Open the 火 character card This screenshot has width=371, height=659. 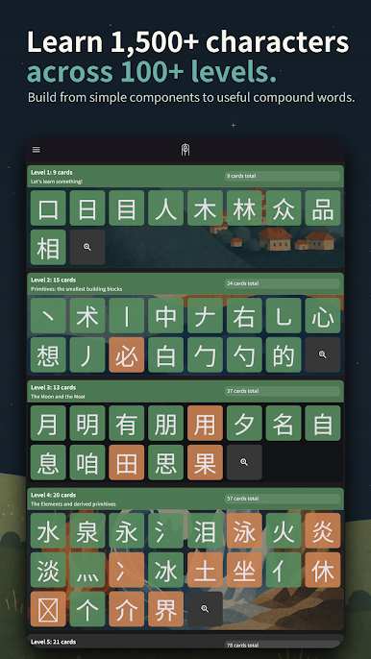[x=284, y=531]
